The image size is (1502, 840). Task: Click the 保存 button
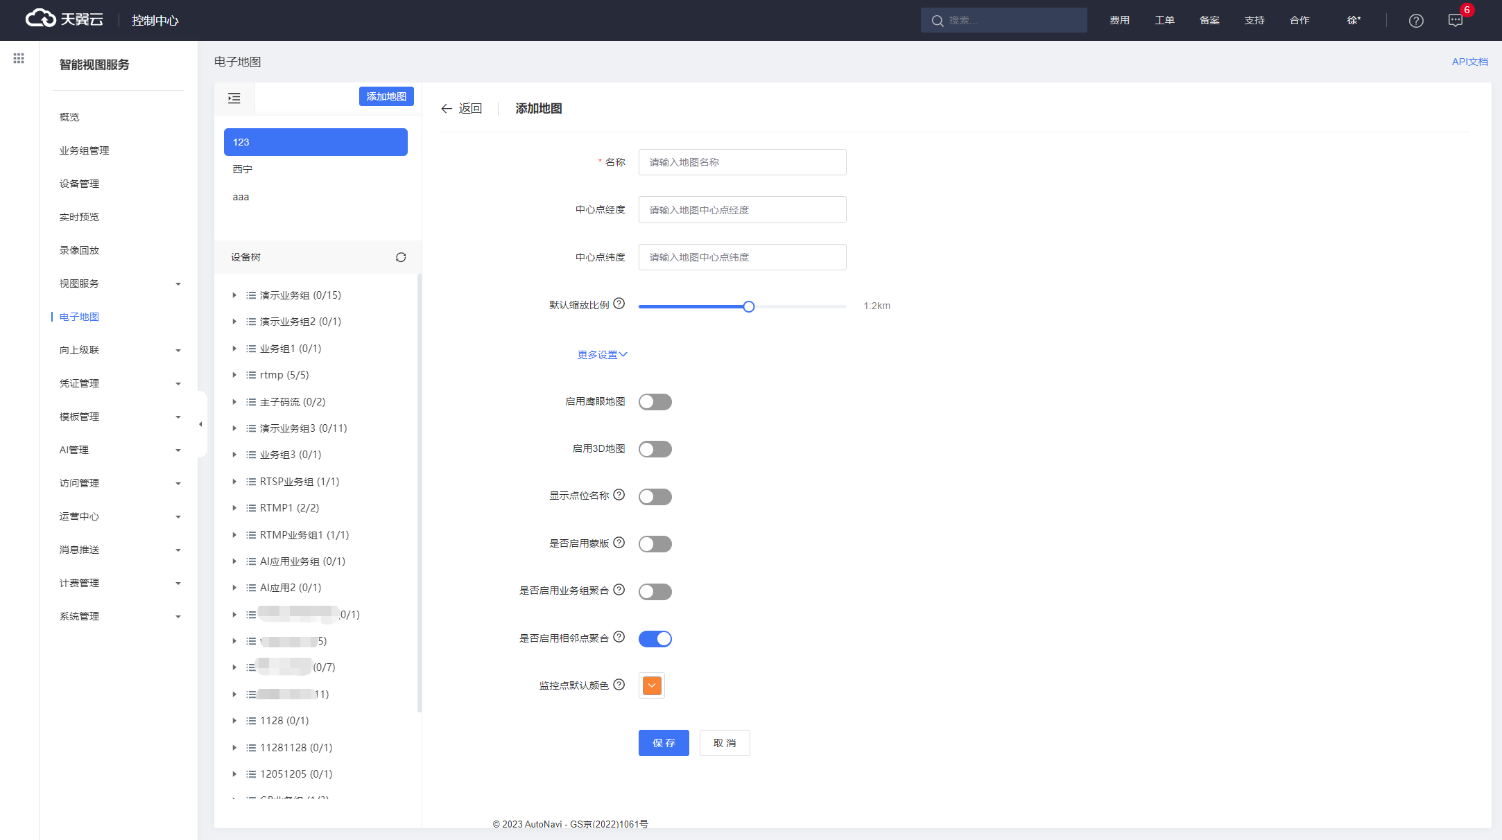(x=663, y=743)
